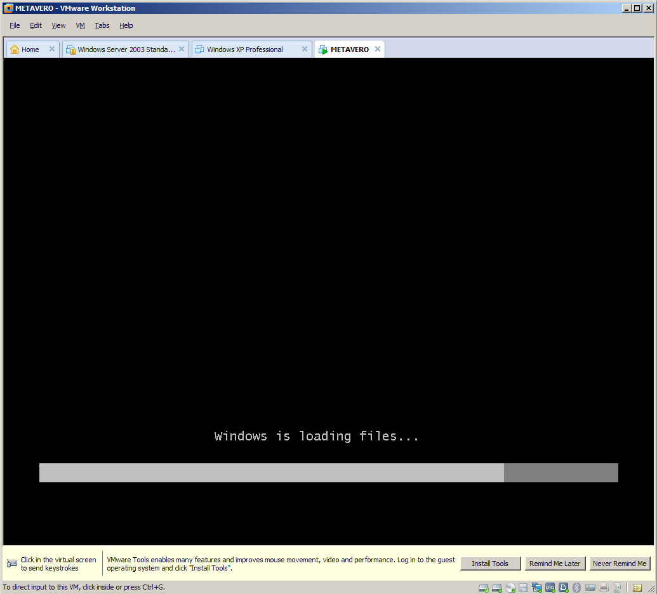Viewport: 657px width, 594px height.
Task: Click the network adapter status icon
Action: [537, 588]
